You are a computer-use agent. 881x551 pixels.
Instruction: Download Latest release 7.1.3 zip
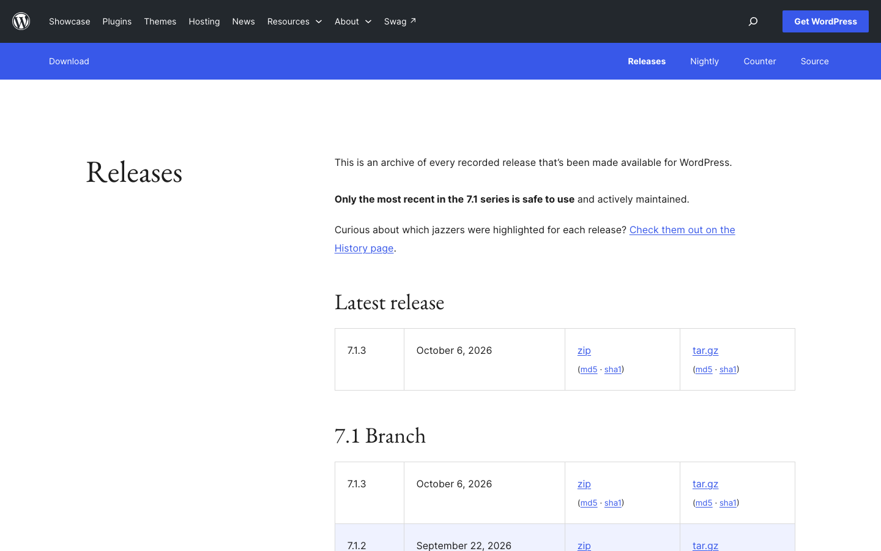584,350
